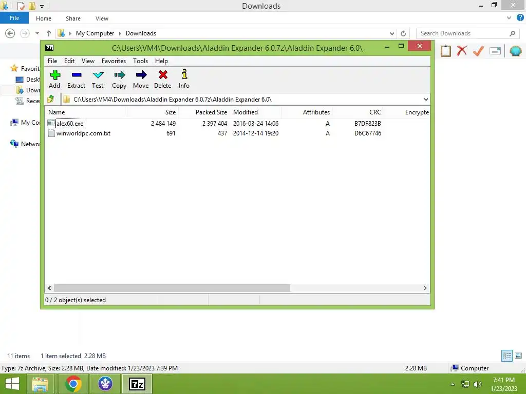This screenshot has width=526, height=394.
Task: Click the orange checkmark icon in Explorer
Action: pos(478,51)
